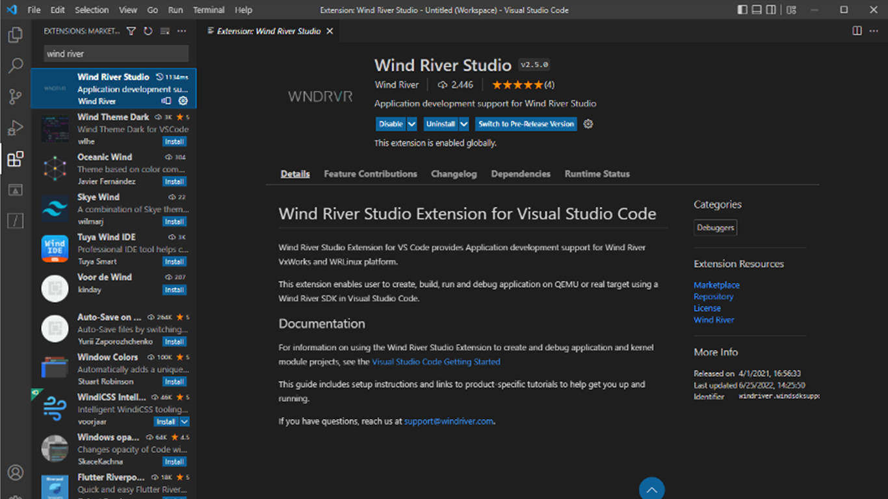Clear extensions search results icon
888x499 pixels.
165,31
